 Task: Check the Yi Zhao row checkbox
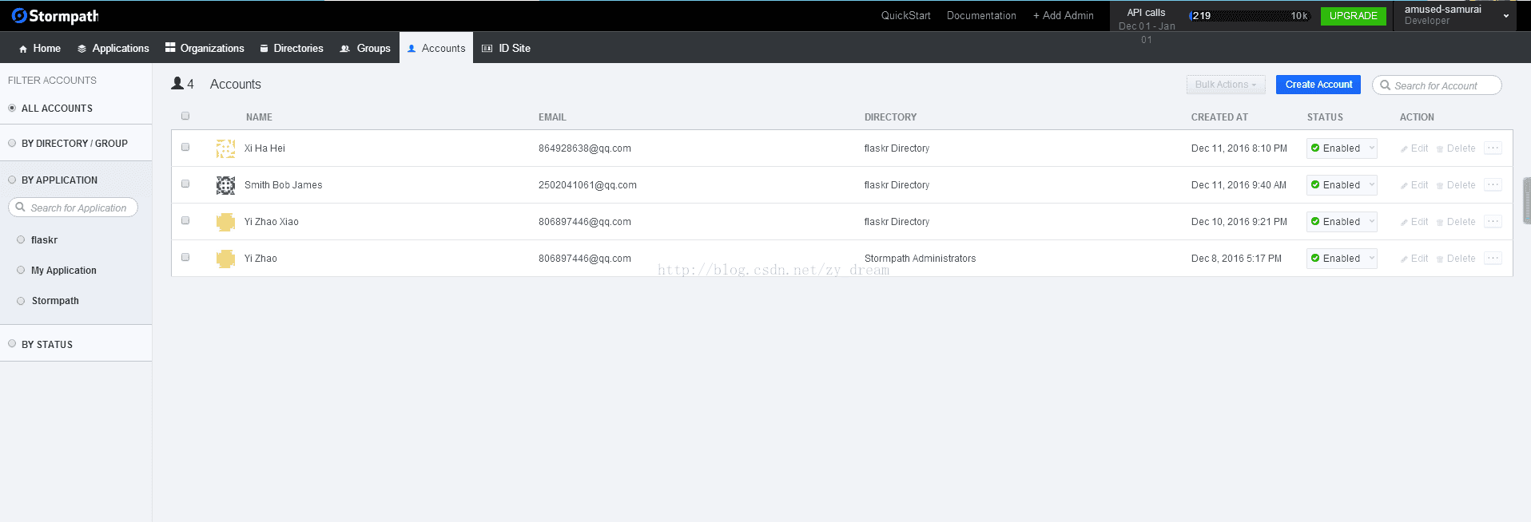pyautogui.click(x=185, y=258)
